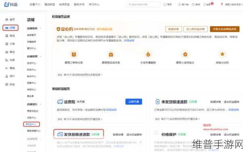The image size is (243, 152).
Task: Open the first top navigation tab
Action: [x=35, y=4]
